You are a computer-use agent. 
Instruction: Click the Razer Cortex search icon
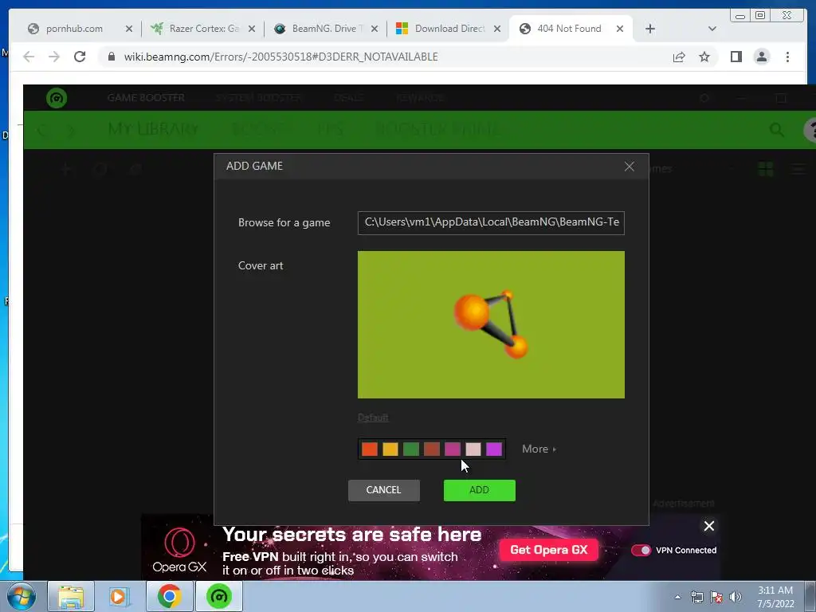point(776,130)
